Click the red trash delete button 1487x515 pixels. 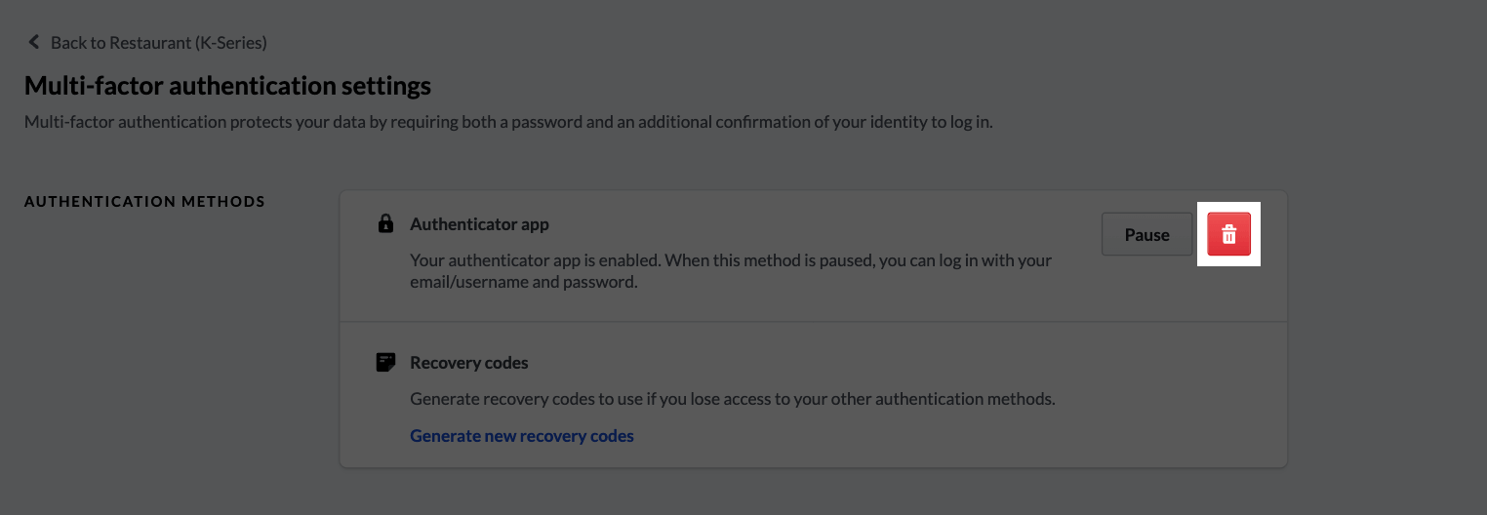tap(1228, 234)
